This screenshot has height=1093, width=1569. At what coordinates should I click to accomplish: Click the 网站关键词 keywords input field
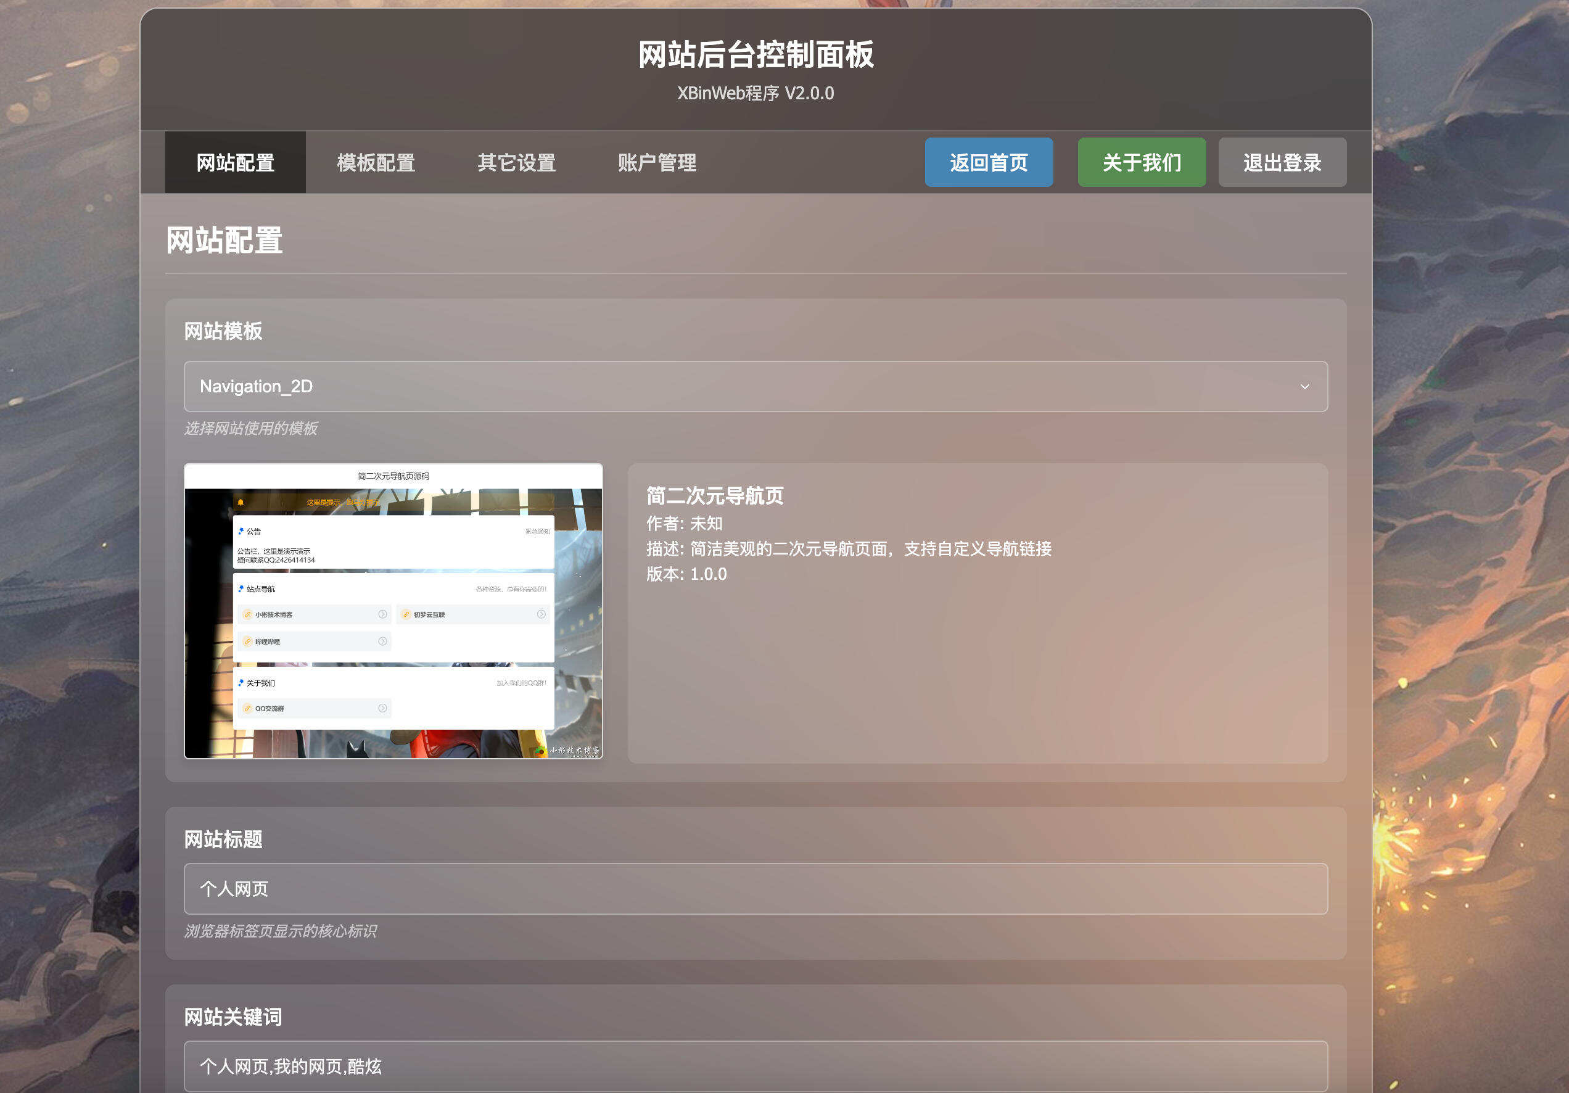point(756,1066)
